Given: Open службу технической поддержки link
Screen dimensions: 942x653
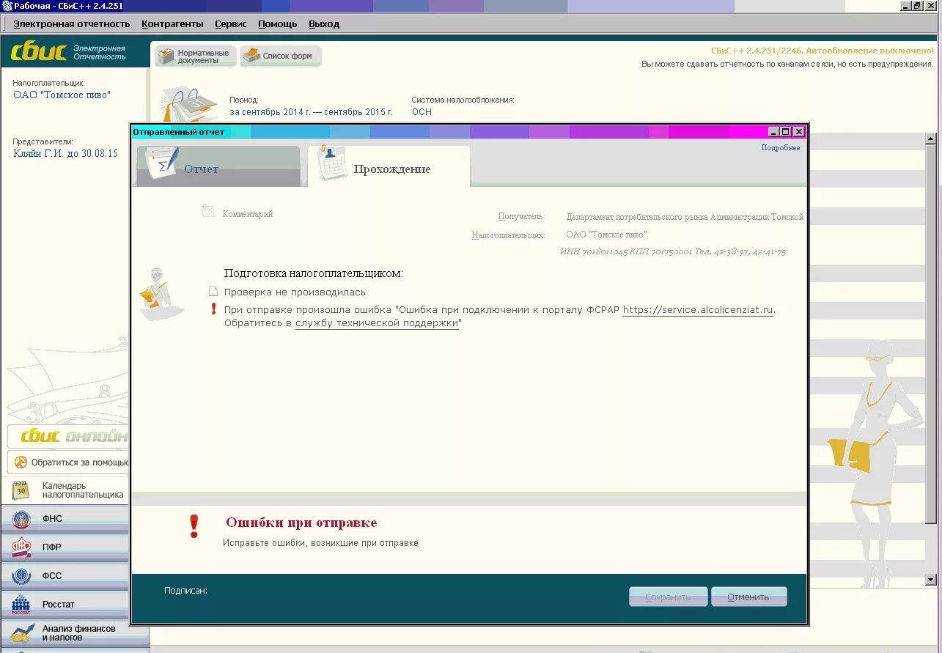Looking at the screenshot, I should [377, 323].
